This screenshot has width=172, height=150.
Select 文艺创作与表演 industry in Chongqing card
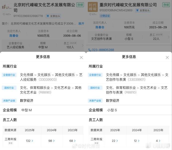click(101, 39)
